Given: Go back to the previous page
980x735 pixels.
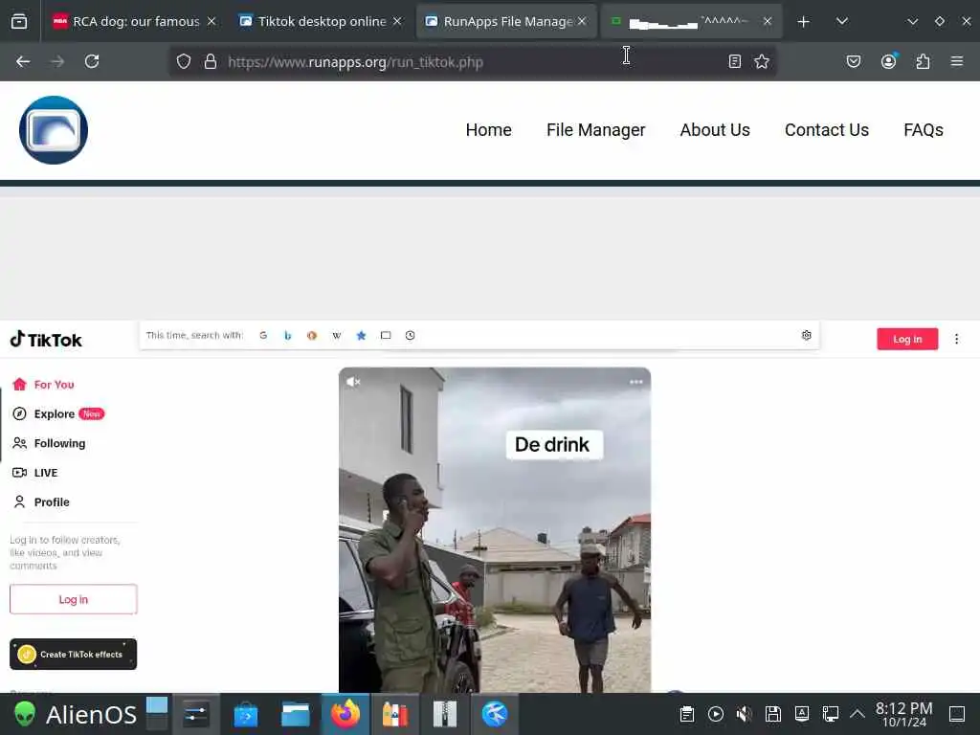Looking at the screenshot, I should [x=23, y=61].
